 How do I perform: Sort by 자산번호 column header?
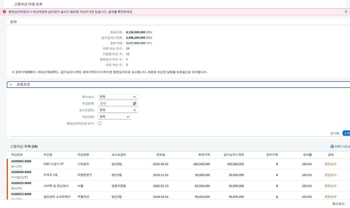tap(17, 155)
